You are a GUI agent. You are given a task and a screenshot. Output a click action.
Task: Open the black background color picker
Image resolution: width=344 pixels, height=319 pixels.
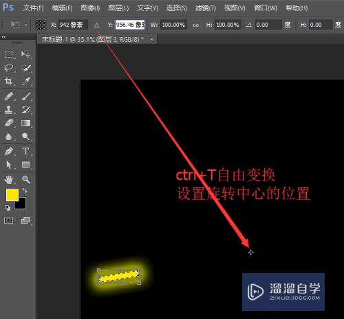[x=21, y=205]
